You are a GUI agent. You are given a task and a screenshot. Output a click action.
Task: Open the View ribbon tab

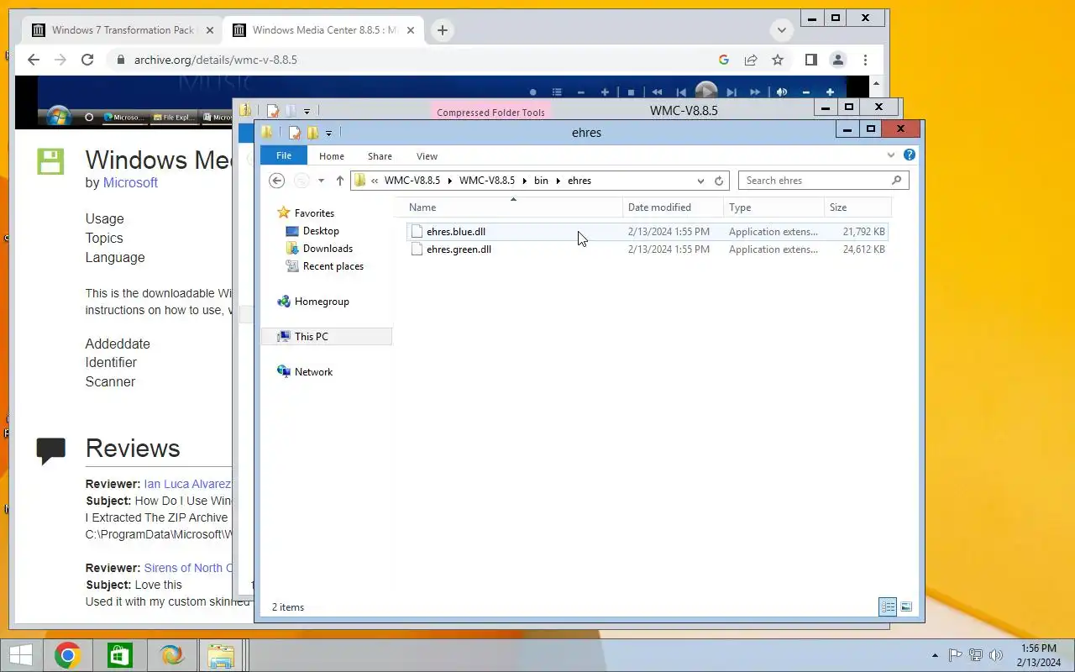(x=427, y=156)
